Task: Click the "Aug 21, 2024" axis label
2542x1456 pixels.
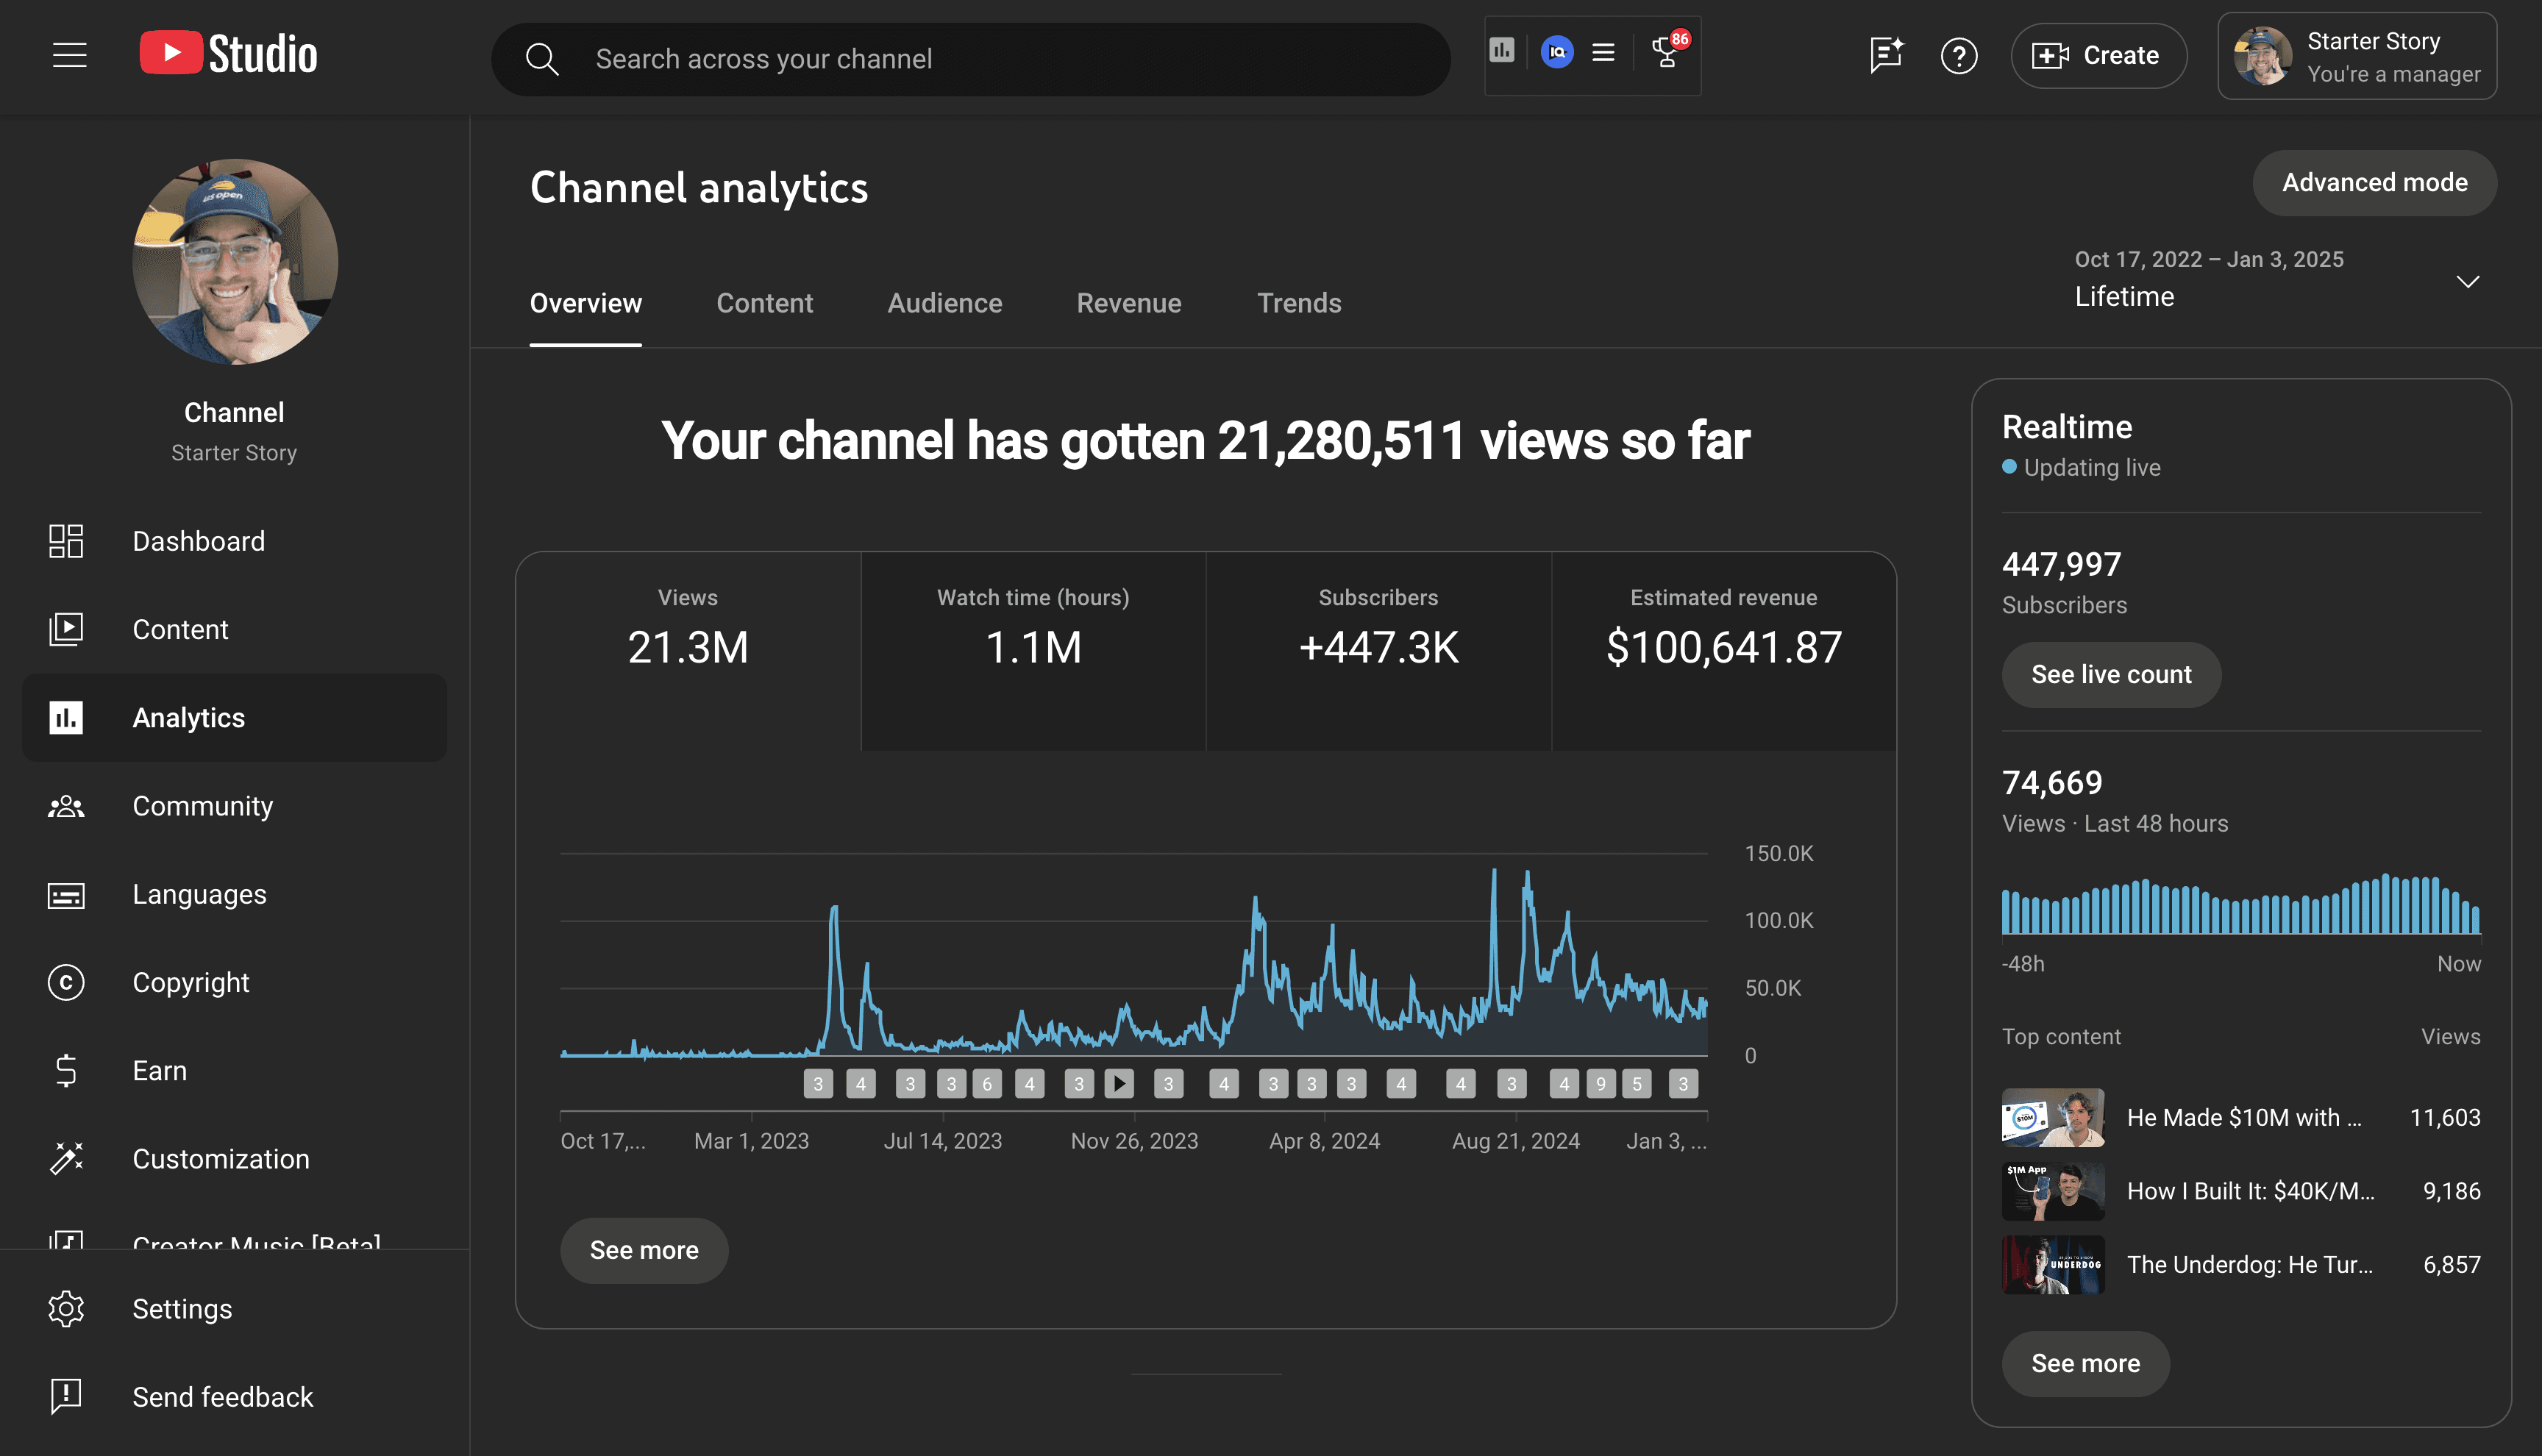Action: (1516, 1141)
